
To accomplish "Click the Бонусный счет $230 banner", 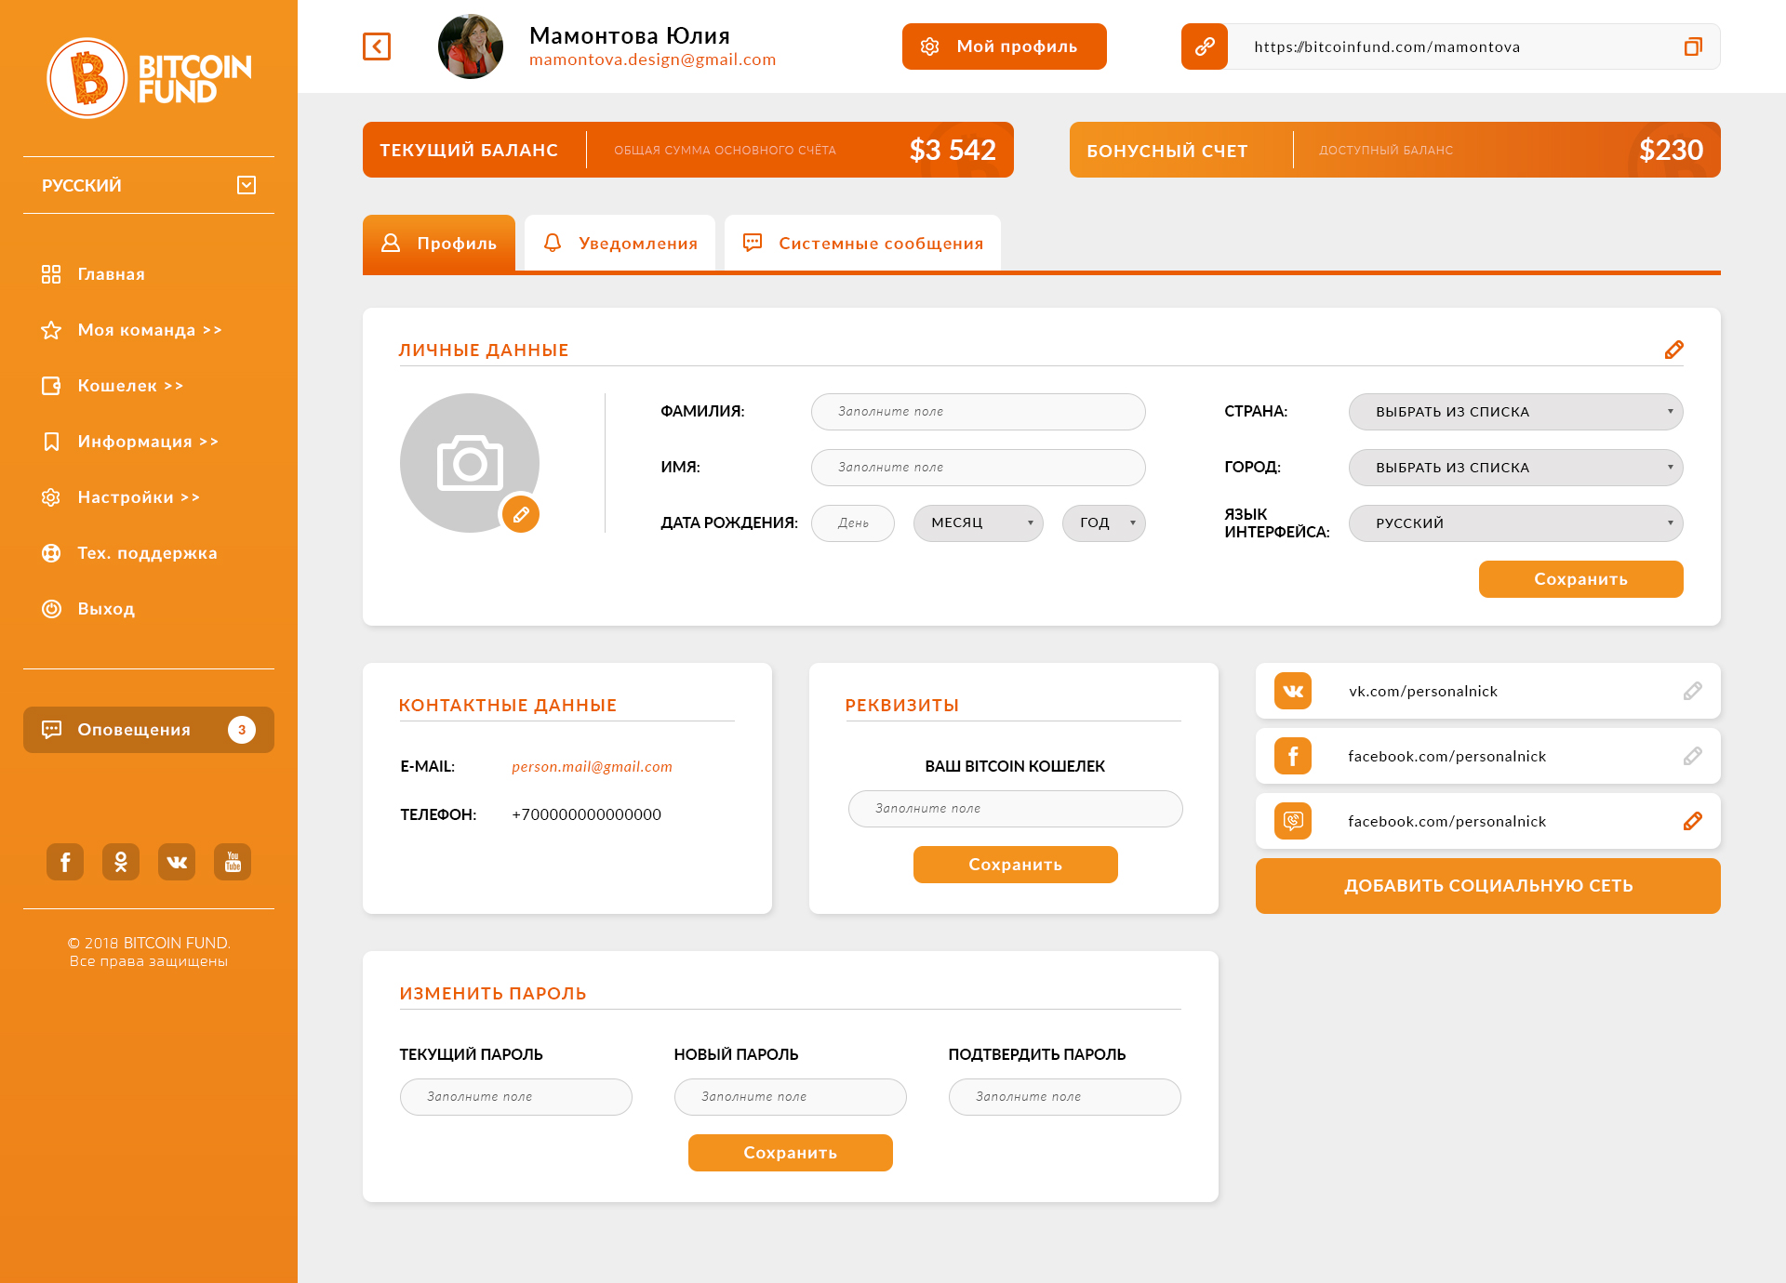I will point(1394,150).
